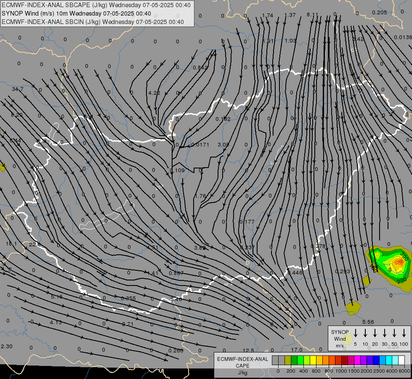Click the 600 tick label in CAPE legend
The width and height of the screenshot is (412, 379).
pyautogui.click(x=316, y=371)
